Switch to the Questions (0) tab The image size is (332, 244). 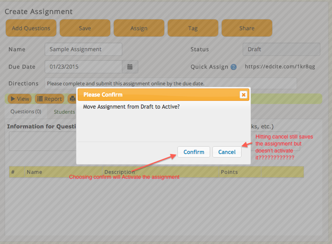26,112
